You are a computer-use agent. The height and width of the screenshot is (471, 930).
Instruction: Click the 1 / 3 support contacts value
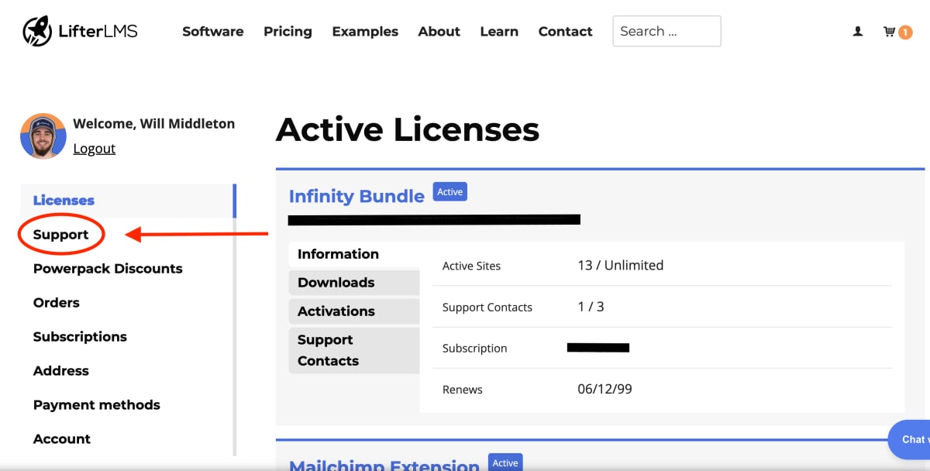(x=591, y=307)
